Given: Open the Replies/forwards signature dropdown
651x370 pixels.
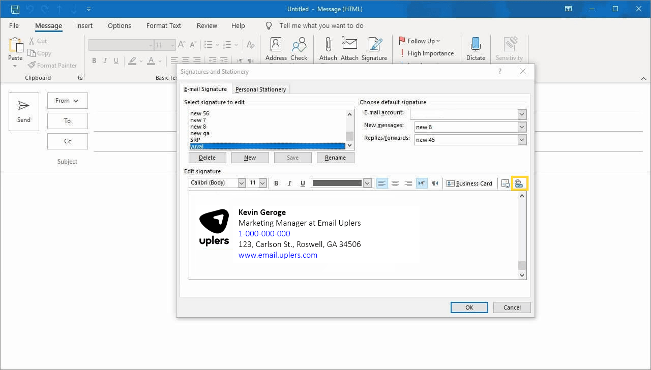Looking at the screenshot, I should 522,139.
